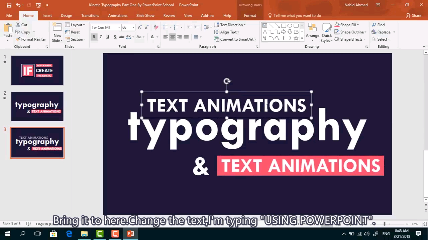Open the Align Text dropdown
The height and width of the screenshot is (240, 428).
click(x=227, y=32)
